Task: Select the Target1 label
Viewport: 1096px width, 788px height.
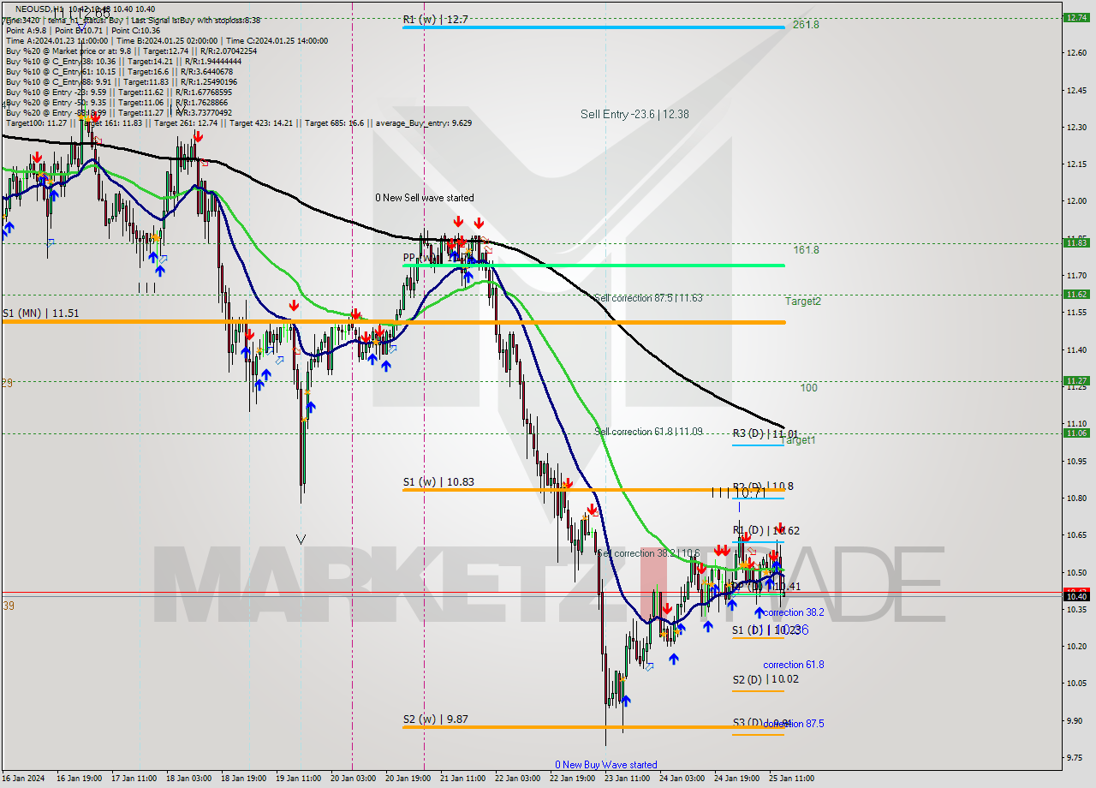Action: (x=799, y=440)
